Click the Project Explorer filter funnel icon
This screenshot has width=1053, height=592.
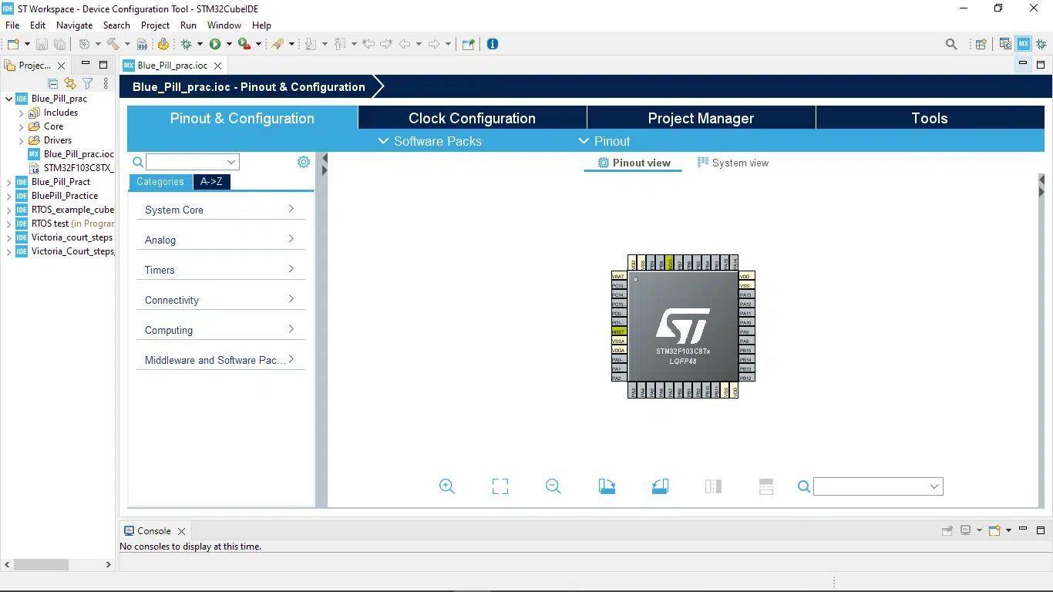pyautogui.click(x=88, y=83)
